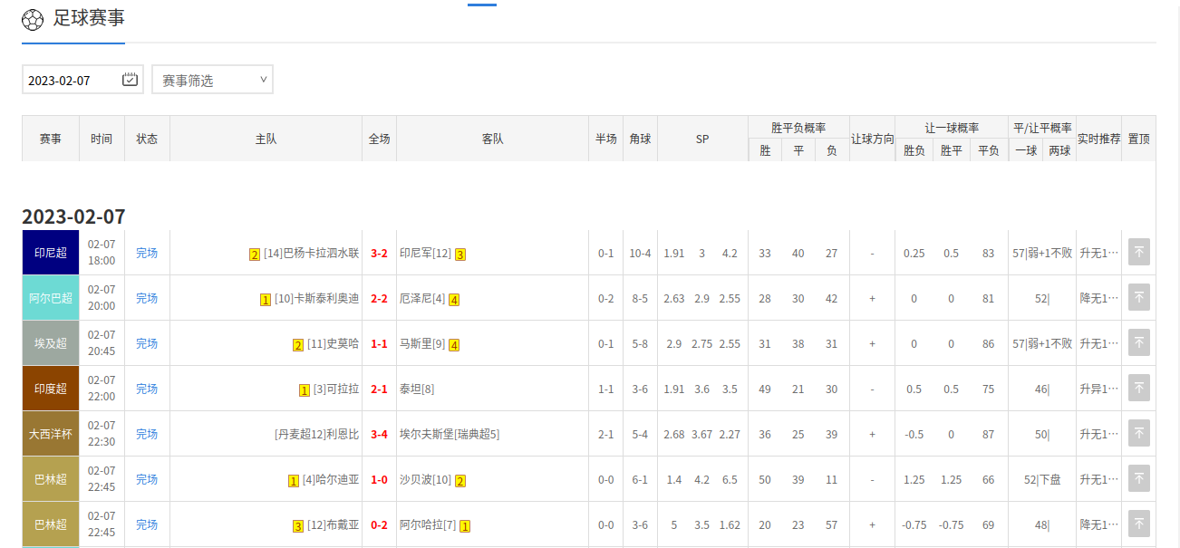Click the 3-2 full-time score
This screenshot has height=548, width=1180.
379,254
